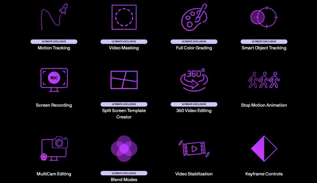Click Ultimate Exclusive badge above Video Masking

pos(124,42)
